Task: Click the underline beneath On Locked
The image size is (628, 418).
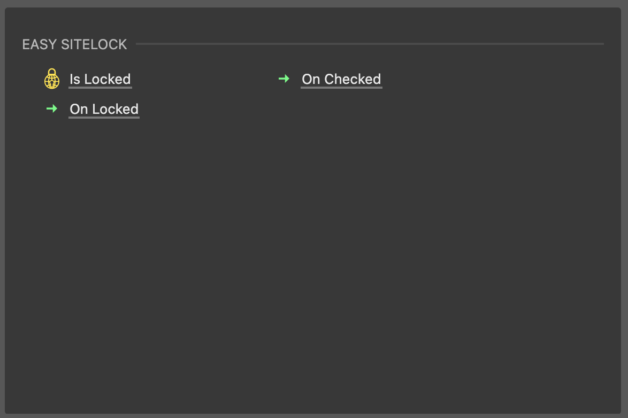Action: (104, 118)
